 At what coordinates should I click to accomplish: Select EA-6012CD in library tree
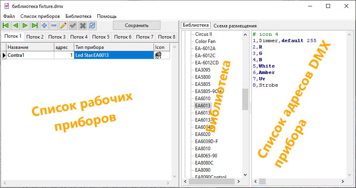point(207,63)
